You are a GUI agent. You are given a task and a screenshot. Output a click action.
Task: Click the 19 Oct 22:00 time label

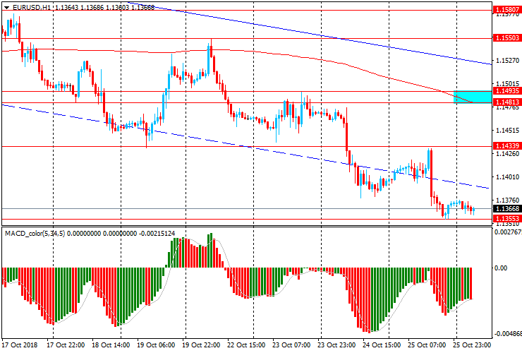tap(201, 345)
